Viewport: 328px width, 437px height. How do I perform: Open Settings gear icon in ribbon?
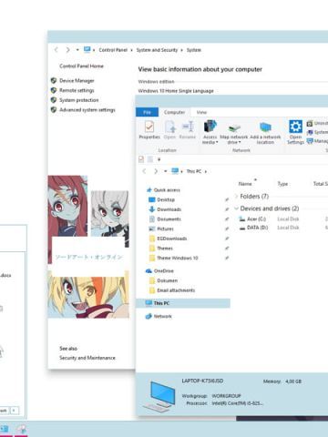(295, 127)
